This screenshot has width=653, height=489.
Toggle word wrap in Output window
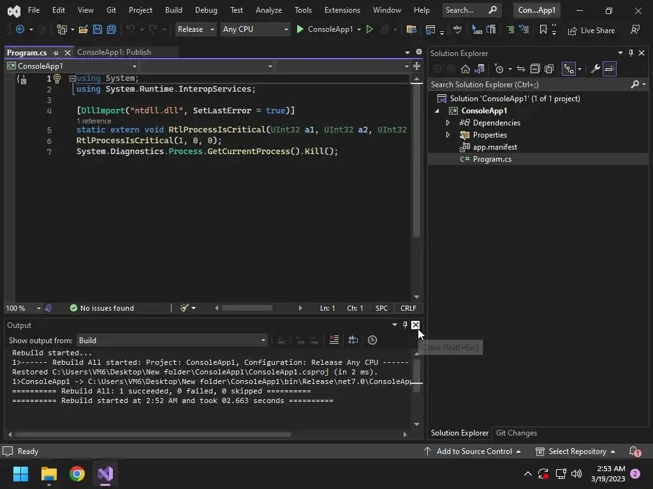click(x=353, y=340)
